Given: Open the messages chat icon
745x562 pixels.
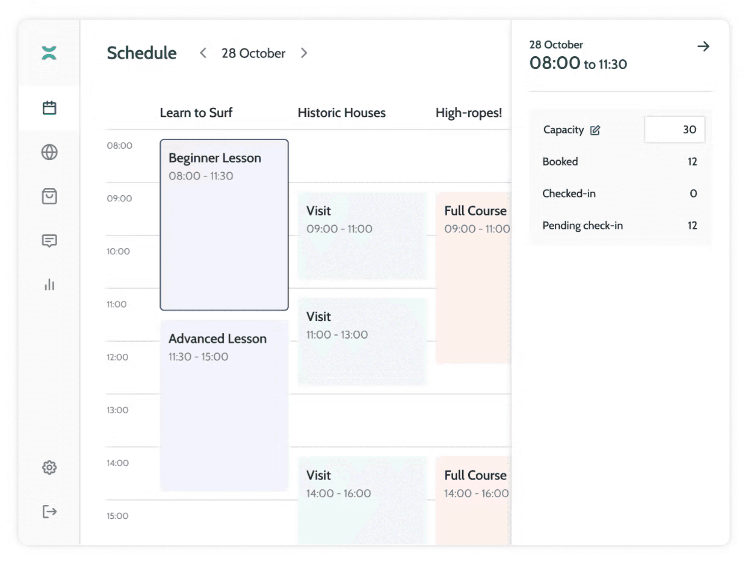Looking at the screenshot, I should (49, 240).
